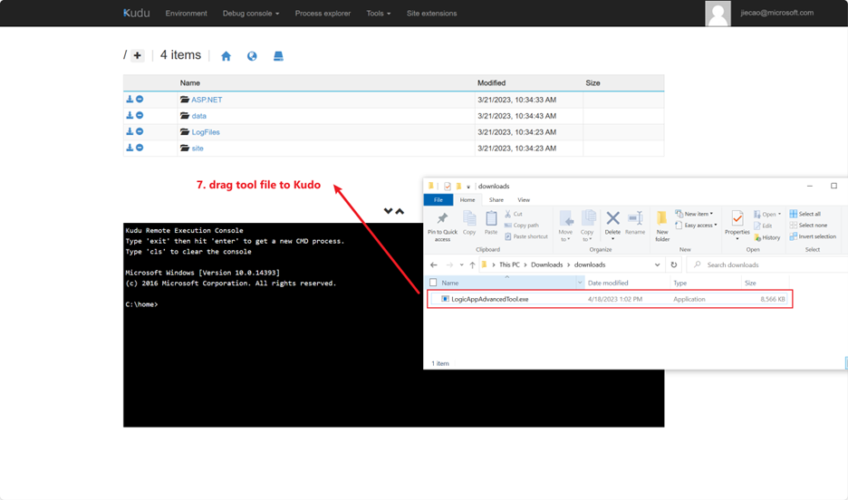Create a New folder
The width and height of the screenshot is (848, 500).
662,226
